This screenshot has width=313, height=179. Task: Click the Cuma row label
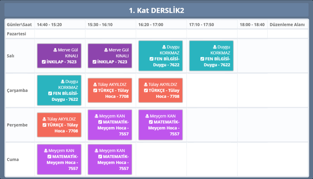(x=13, y=159)
